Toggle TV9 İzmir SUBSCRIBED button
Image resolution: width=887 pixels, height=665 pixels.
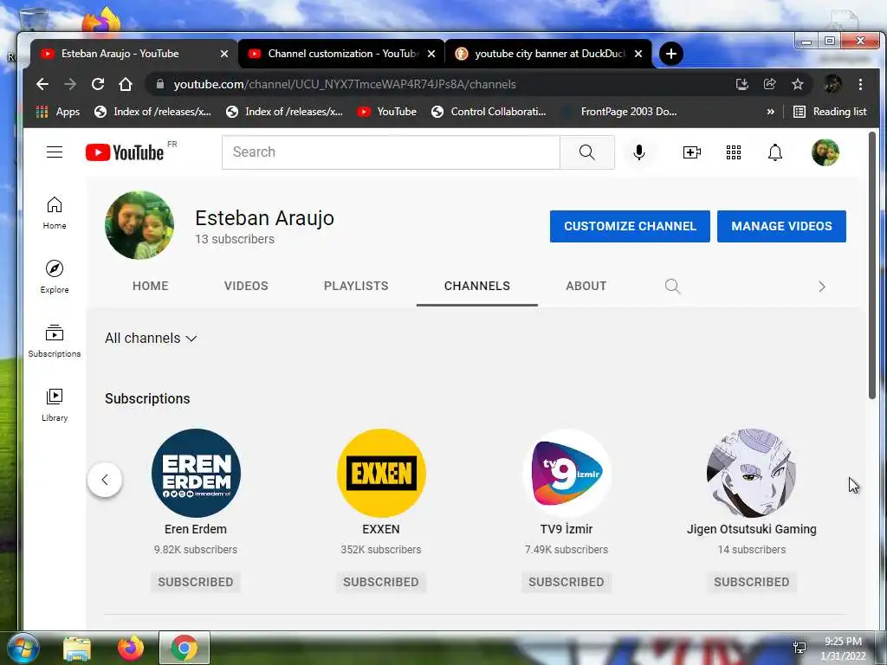(567, 582)
